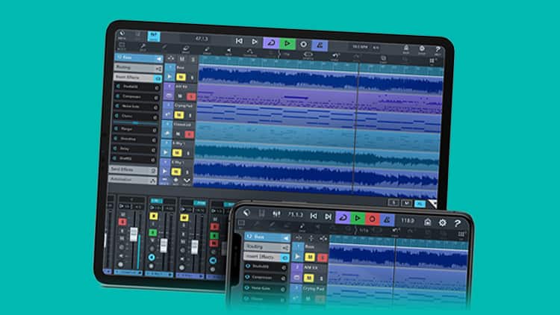This screenshot has height=315, width=560.
Task: Open the quantize grid value on tablet toolbar
Action: pyautogui.click(x=286, y=54)
